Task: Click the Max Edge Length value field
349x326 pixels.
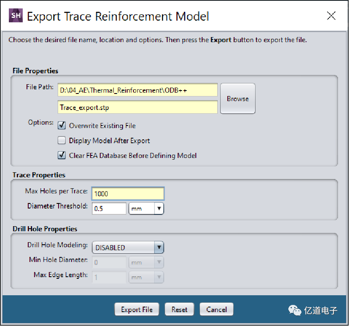Action: (109, 278)
